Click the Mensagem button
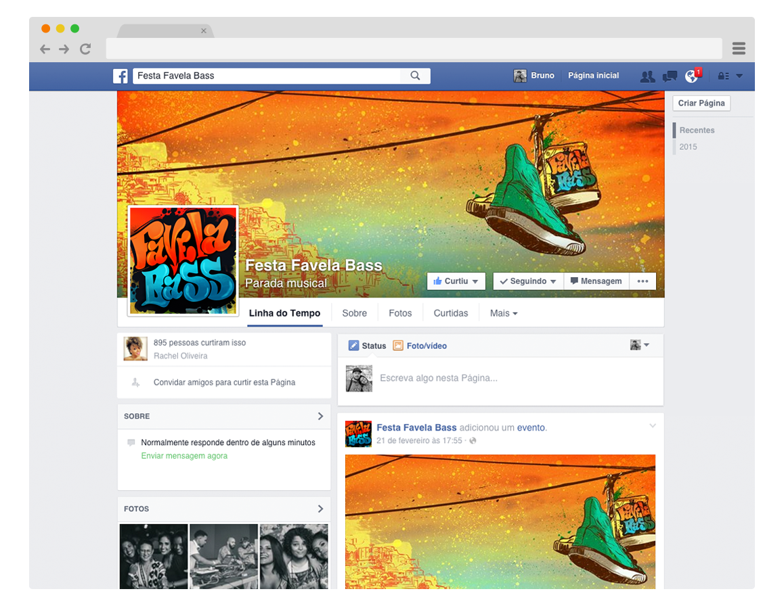784x606 pixels. pos(596,281)
